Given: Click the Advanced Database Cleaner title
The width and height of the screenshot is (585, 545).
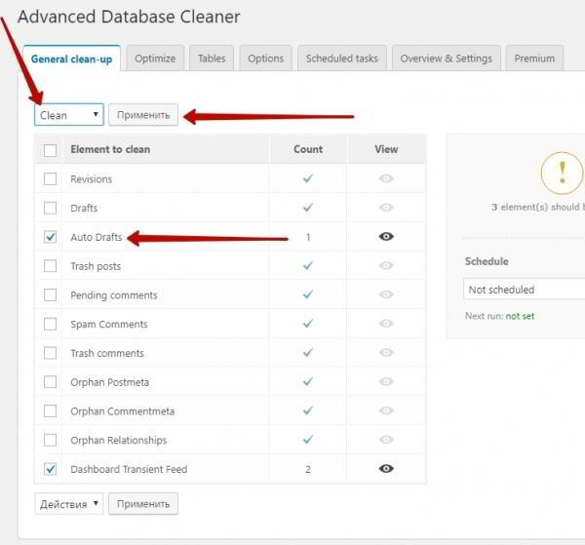Looking at the screenshot, I should click(129, 17).
